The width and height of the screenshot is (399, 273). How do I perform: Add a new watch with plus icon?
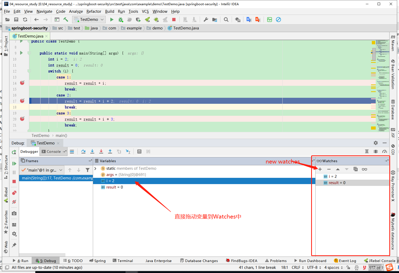[320, 169]
